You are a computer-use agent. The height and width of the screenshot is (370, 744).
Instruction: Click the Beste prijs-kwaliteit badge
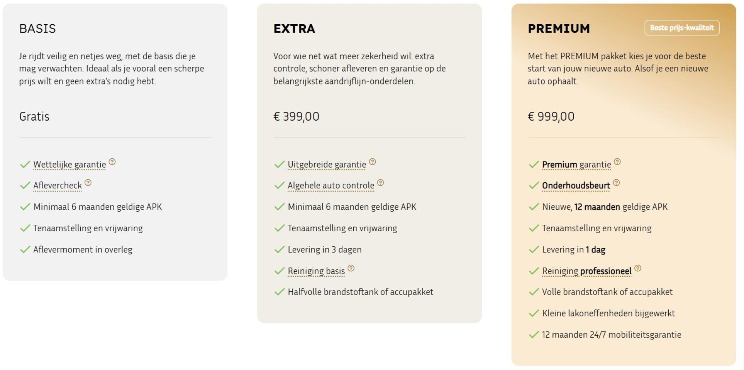pos(682,28)
